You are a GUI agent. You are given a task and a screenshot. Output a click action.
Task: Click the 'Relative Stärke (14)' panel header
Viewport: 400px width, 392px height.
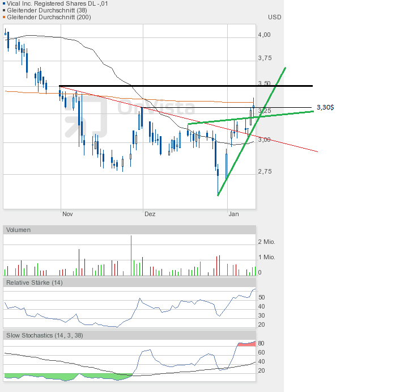34,283
